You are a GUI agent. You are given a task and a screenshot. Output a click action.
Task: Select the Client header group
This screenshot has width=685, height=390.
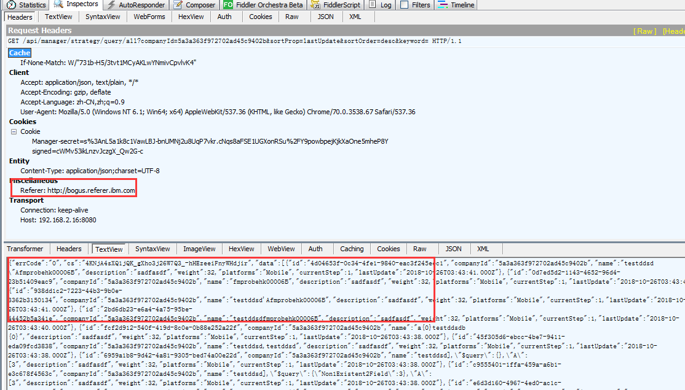[x=19, y=72]
